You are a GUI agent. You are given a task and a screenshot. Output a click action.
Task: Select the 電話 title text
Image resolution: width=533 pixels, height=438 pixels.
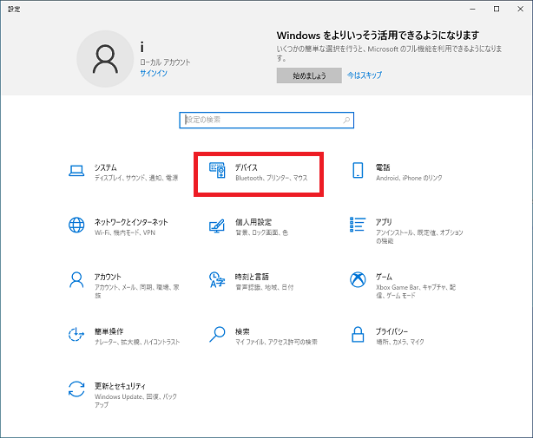(x=383, y=167)
